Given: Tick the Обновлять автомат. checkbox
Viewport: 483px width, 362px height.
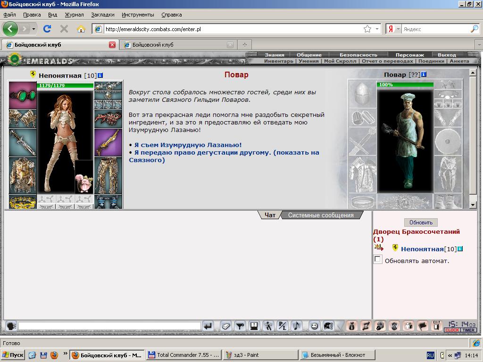Looking at the screenshot, I should 378,259.
